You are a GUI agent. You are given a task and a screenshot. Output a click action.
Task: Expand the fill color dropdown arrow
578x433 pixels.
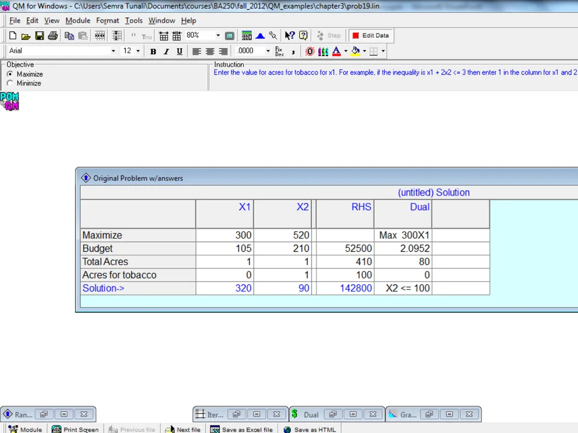point(365,51)
